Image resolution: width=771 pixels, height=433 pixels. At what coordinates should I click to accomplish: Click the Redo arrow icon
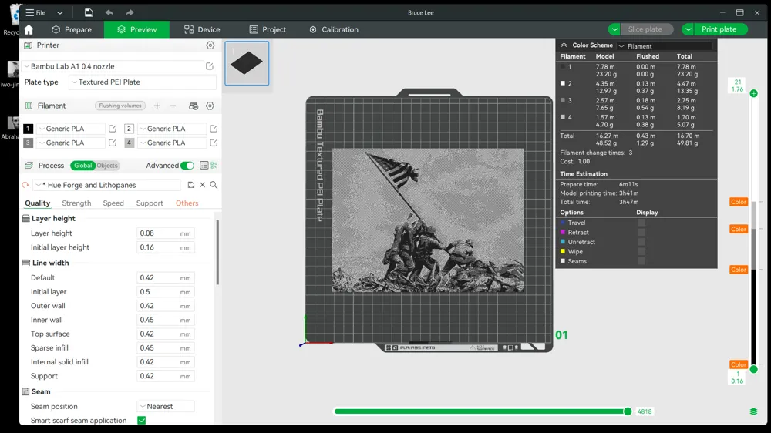[130, 12]
